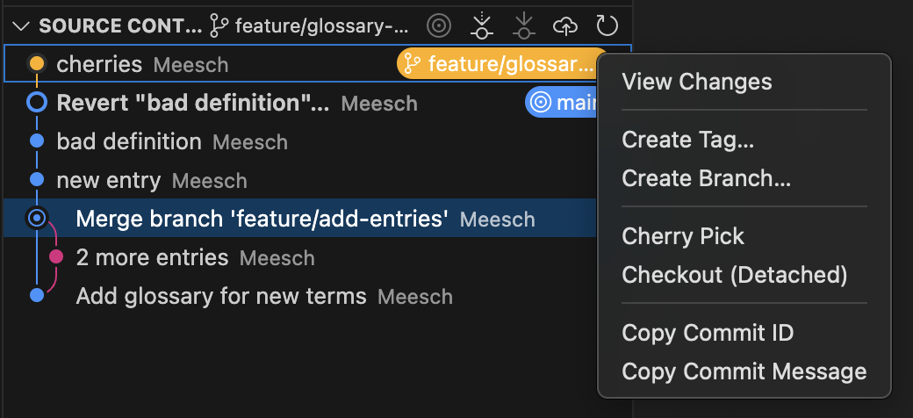Click the blue node beside Add glossary commit
Image resolution: width=913 pixels, height=418 pixels.
pyautogui.click(x=37, y=295)
